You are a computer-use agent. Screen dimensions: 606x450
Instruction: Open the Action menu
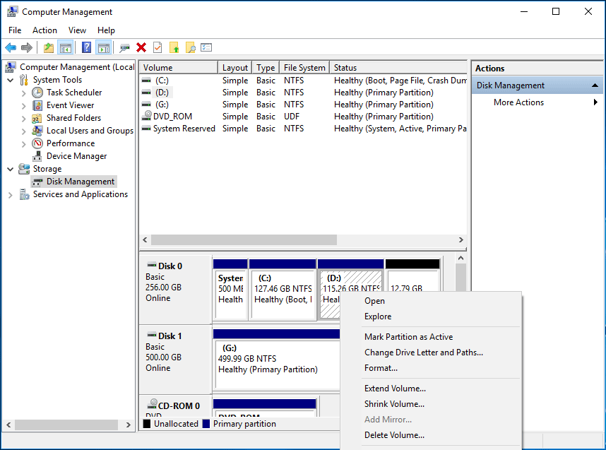(x=44, y=30)
